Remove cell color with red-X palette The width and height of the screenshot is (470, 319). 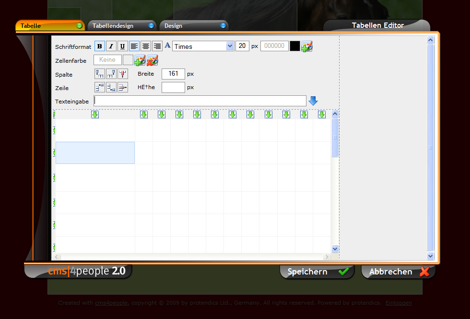pos(152,60)
